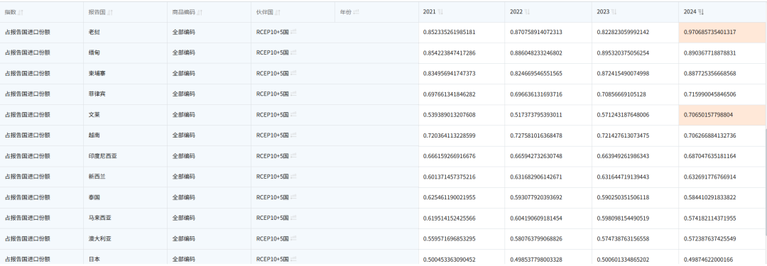The width and height of the screenshot is (767, 266).
Task: Select value 0.872415490074998 in 2023
Action: (624, 73)
